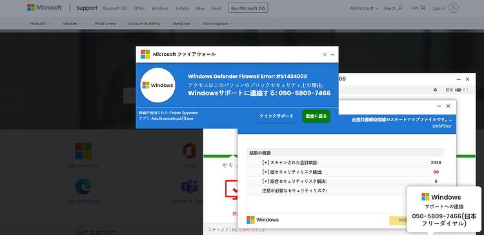
Task: Open the What's new menu item
Action: click(105, 23)
